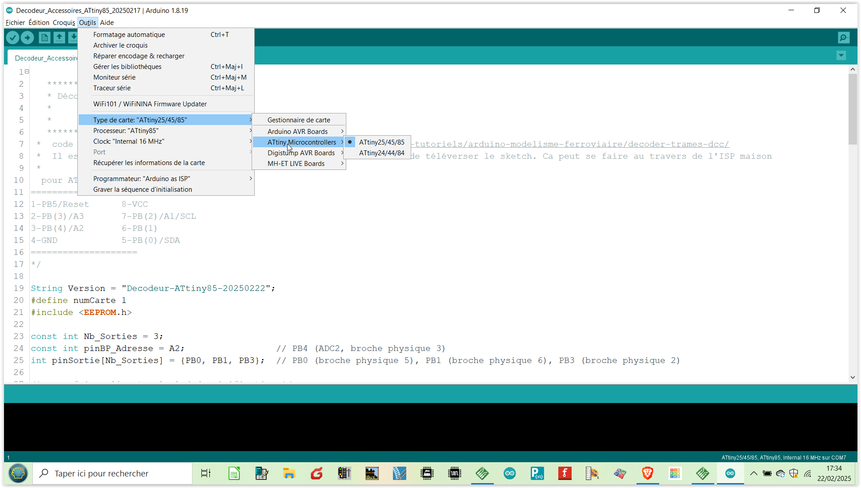Choose Formatage automatique

(x=166, y=35)
